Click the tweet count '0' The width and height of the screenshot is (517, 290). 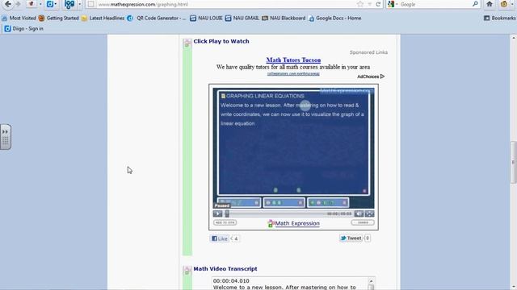coord(368,238)
